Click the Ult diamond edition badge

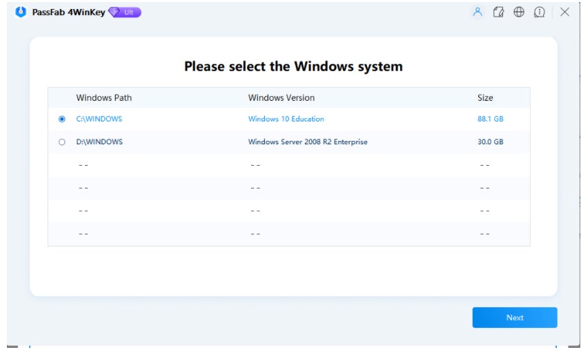pyautogui.click(x=125, y=12)
